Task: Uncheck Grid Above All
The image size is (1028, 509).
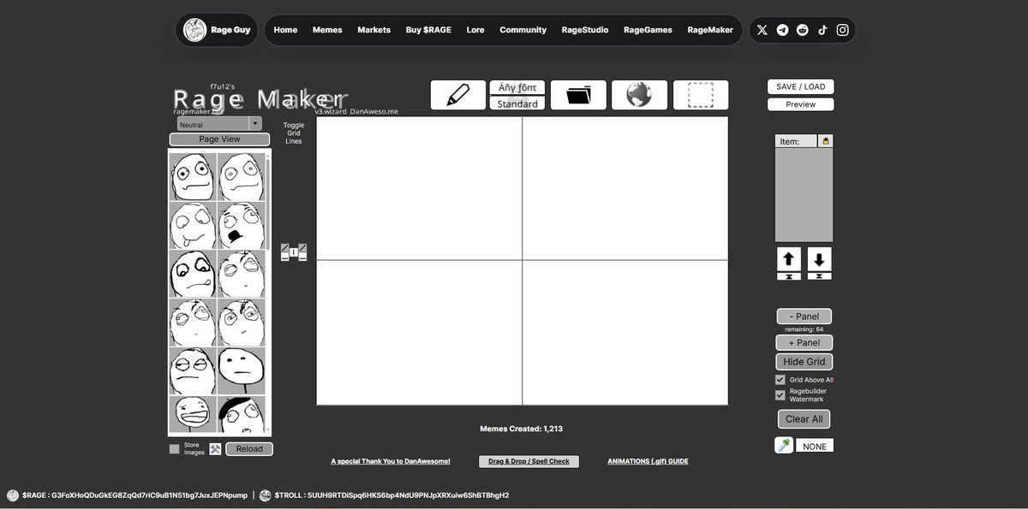Action: [x=780, y=380]
